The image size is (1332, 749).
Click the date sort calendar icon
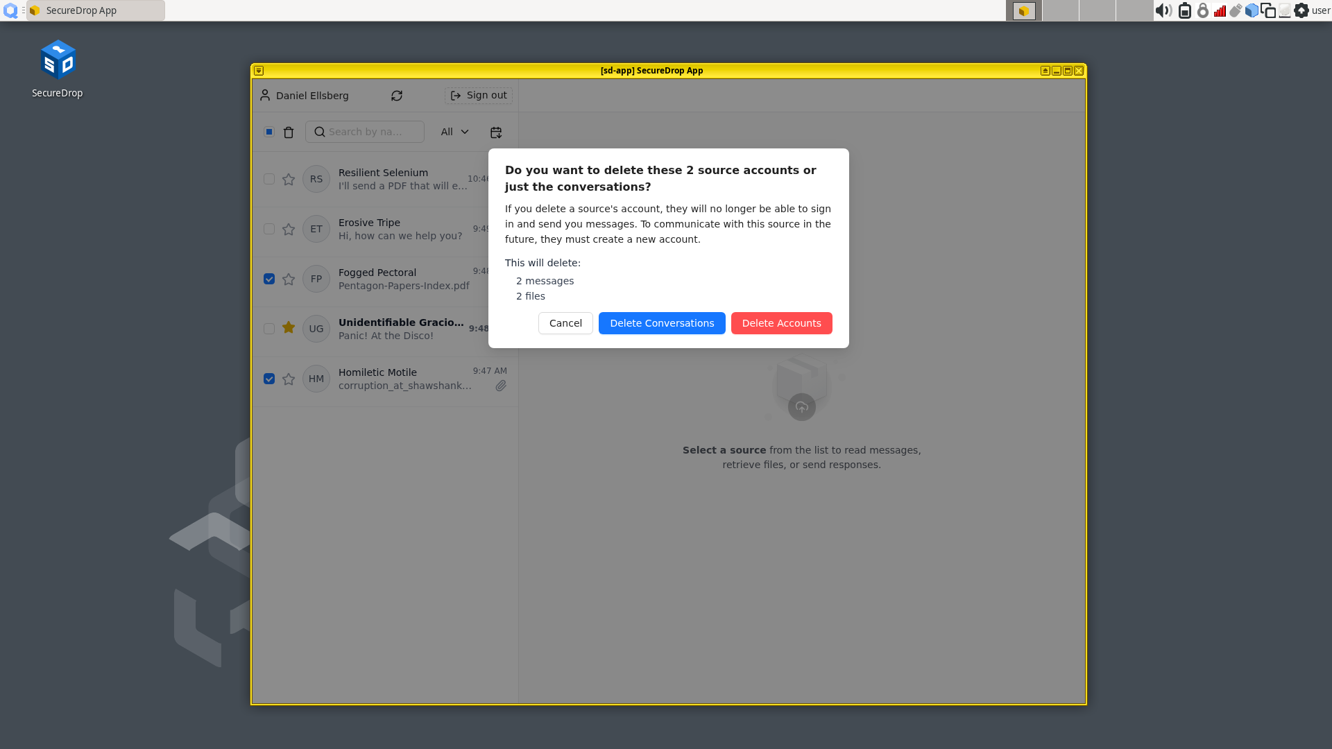[496, 132]
